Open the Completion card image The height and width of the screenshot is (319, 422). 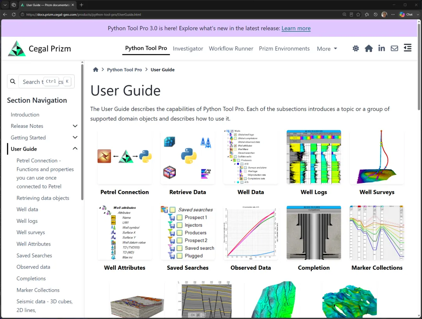coord(314,233)
